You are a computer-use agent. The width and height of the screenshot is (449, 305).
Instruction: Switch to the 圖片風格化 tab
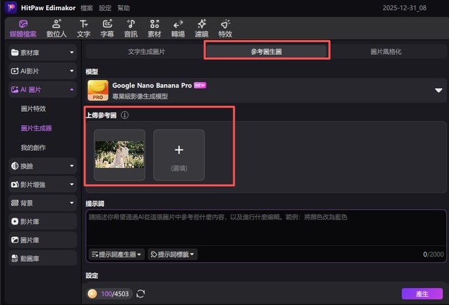(x=386, y=52)
